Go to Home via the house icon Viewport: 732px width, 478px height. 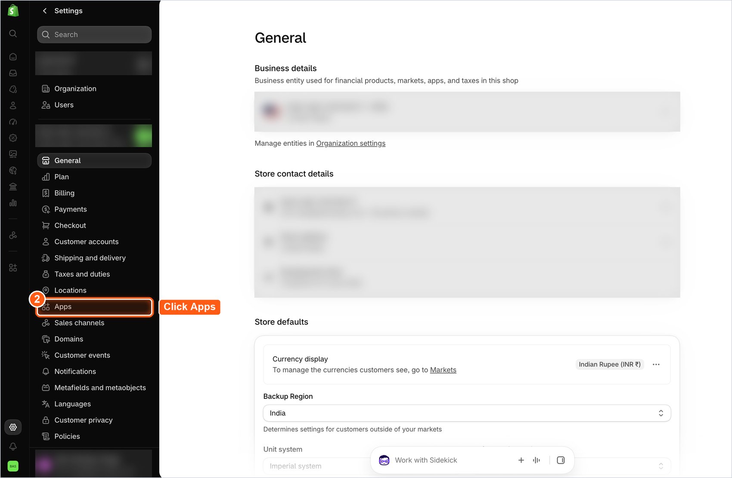[13, 57]
